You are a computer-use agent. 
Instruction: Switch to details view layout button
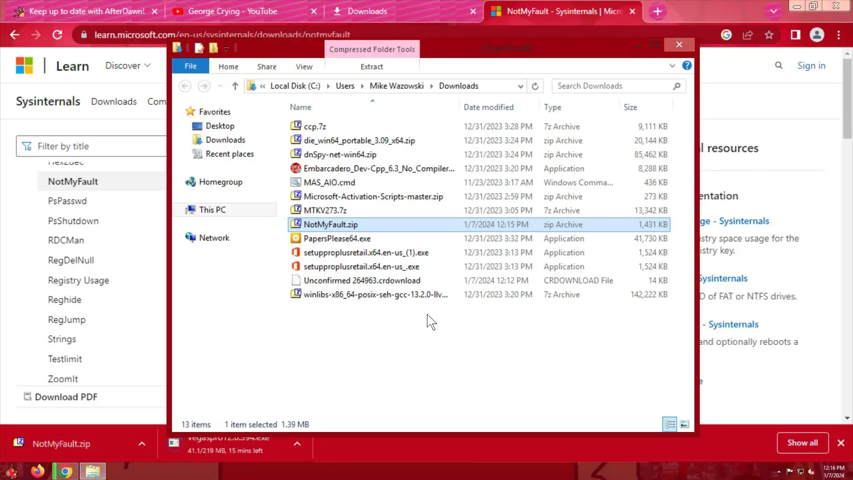pos(670,424)
